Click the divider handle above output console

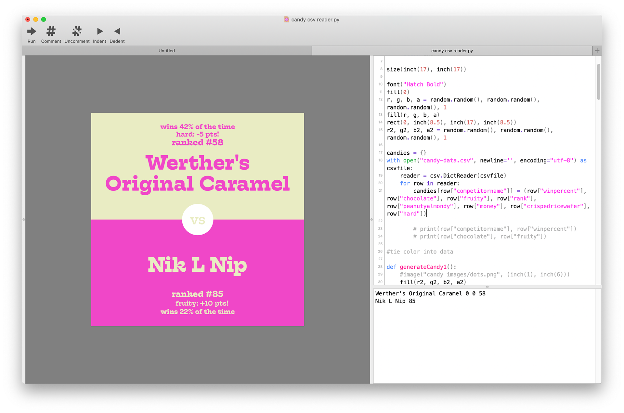pyautogui.click(x=487, y=287)
